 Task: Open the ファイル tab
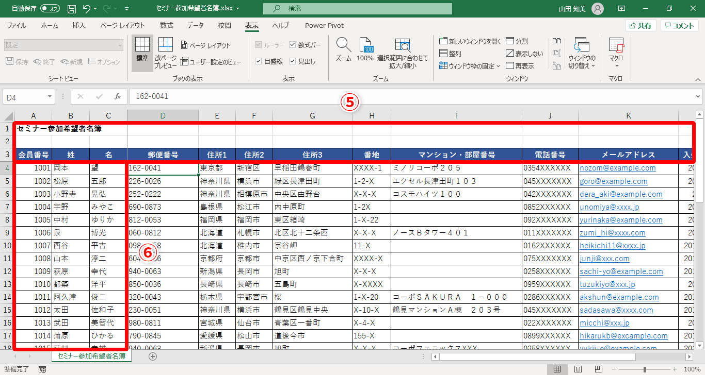click(x=17, y=26)
